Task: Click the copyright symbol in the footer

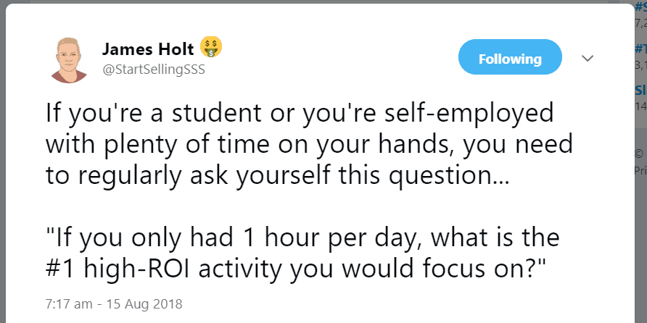Action: click(x=638, y=154)
